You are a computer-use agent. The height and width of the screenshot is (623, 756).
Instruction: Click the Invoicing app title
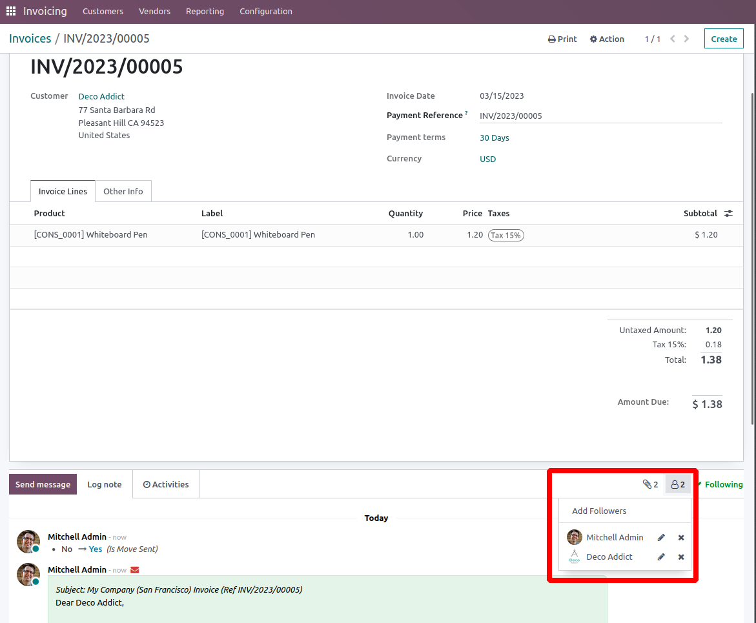coord(45,11)
